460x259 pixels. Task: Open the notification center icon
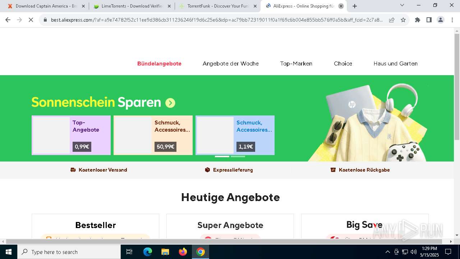click(x=448, y=252)
